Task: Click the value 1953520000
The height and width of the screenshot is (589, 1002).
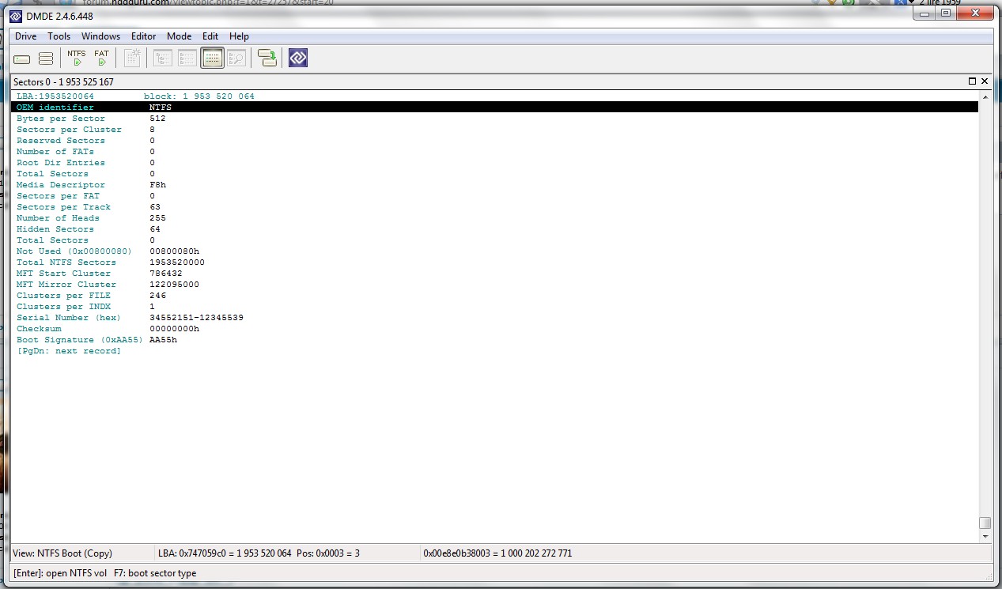Action: click(x=177, y=262)
